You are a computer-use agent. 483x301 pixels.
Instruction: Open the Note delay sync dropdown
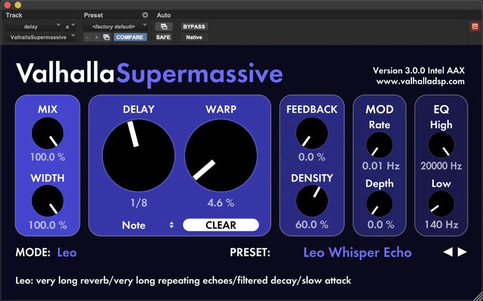click(x=148, y=225)
